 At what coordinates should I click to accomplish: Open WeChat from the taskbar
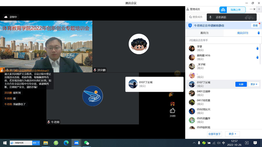[86, 143]
